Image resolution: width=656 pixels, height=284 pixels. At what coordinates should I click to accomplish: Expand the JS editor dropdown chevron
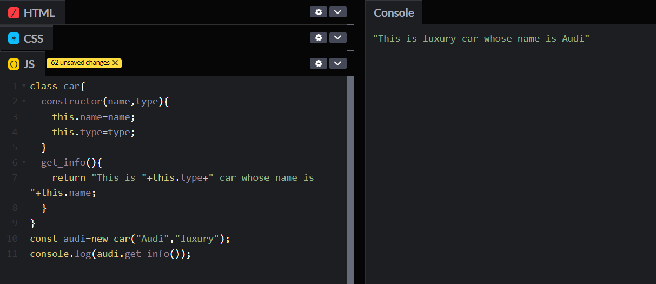tap(338, 63)
